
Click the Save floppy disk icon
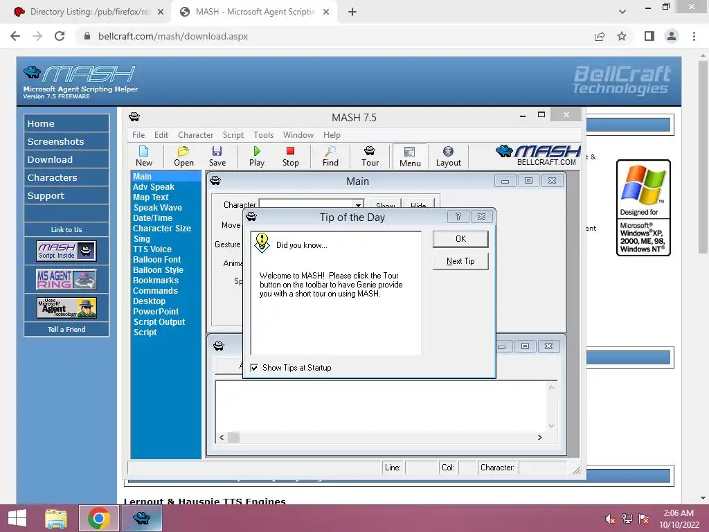[217, 157]
